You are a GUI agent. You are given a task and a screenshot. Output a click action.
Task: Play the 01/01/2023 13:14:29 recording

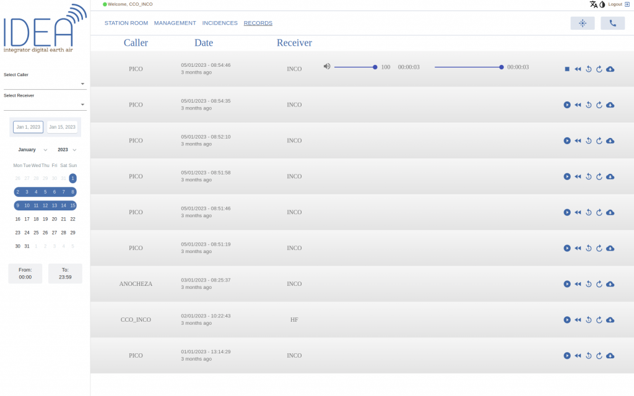tap(567, 356)
